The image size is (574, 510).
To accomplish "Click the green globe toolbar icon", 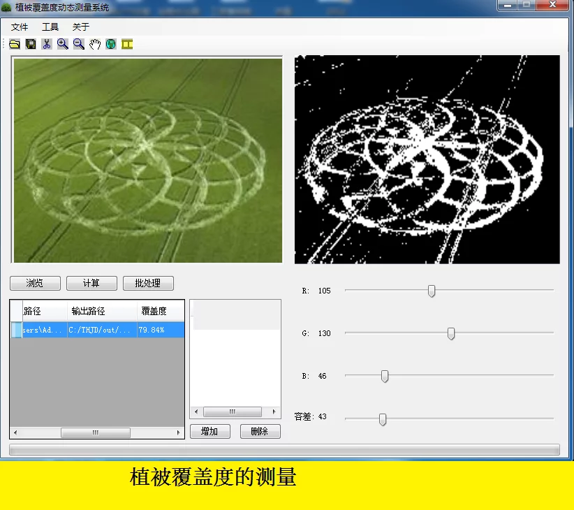I will (x=110, y=44).
